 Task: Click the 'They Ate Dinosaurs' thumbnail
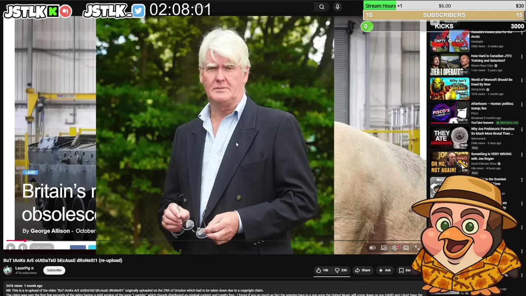click(x=450, y=138)
